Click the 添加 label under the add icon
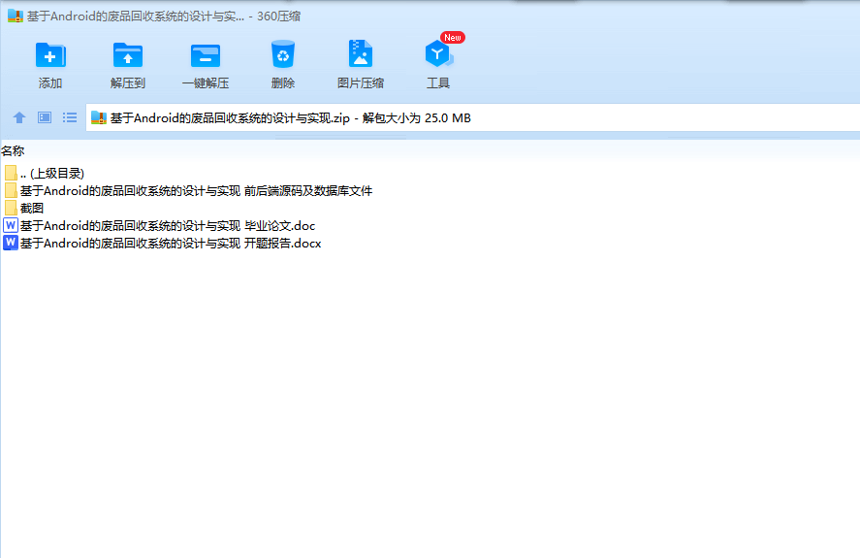This screenshot has width=860, height=558. (x=50, y=82)
